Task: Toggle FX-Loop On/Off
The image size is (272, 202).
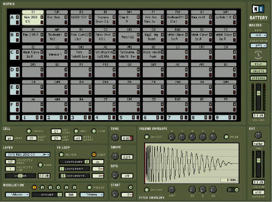Action: 61,155
